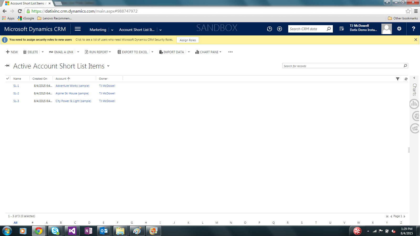
Task: Open TJ McDowell owner in SL-1 row
Action: (x=107, y=86)
